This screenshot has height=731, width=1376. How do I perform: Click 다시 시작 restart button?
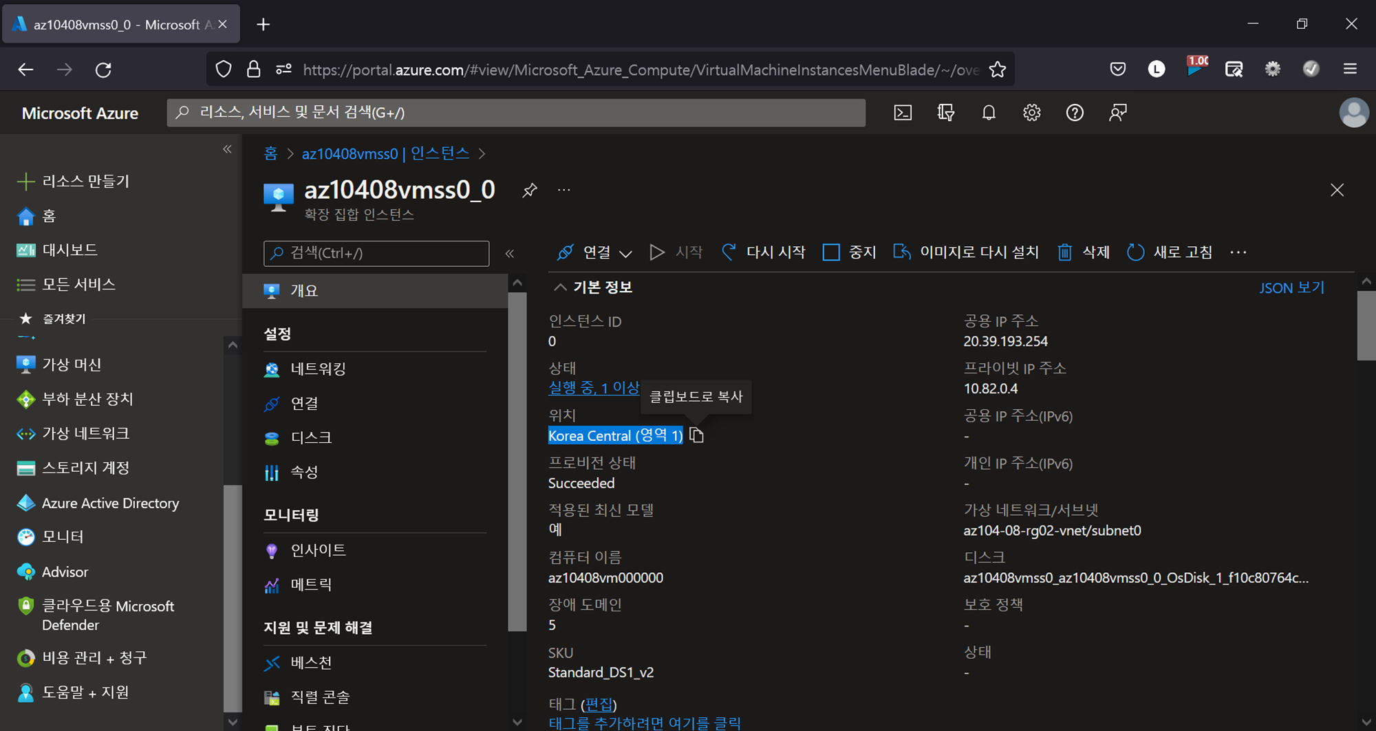(763, 252)
